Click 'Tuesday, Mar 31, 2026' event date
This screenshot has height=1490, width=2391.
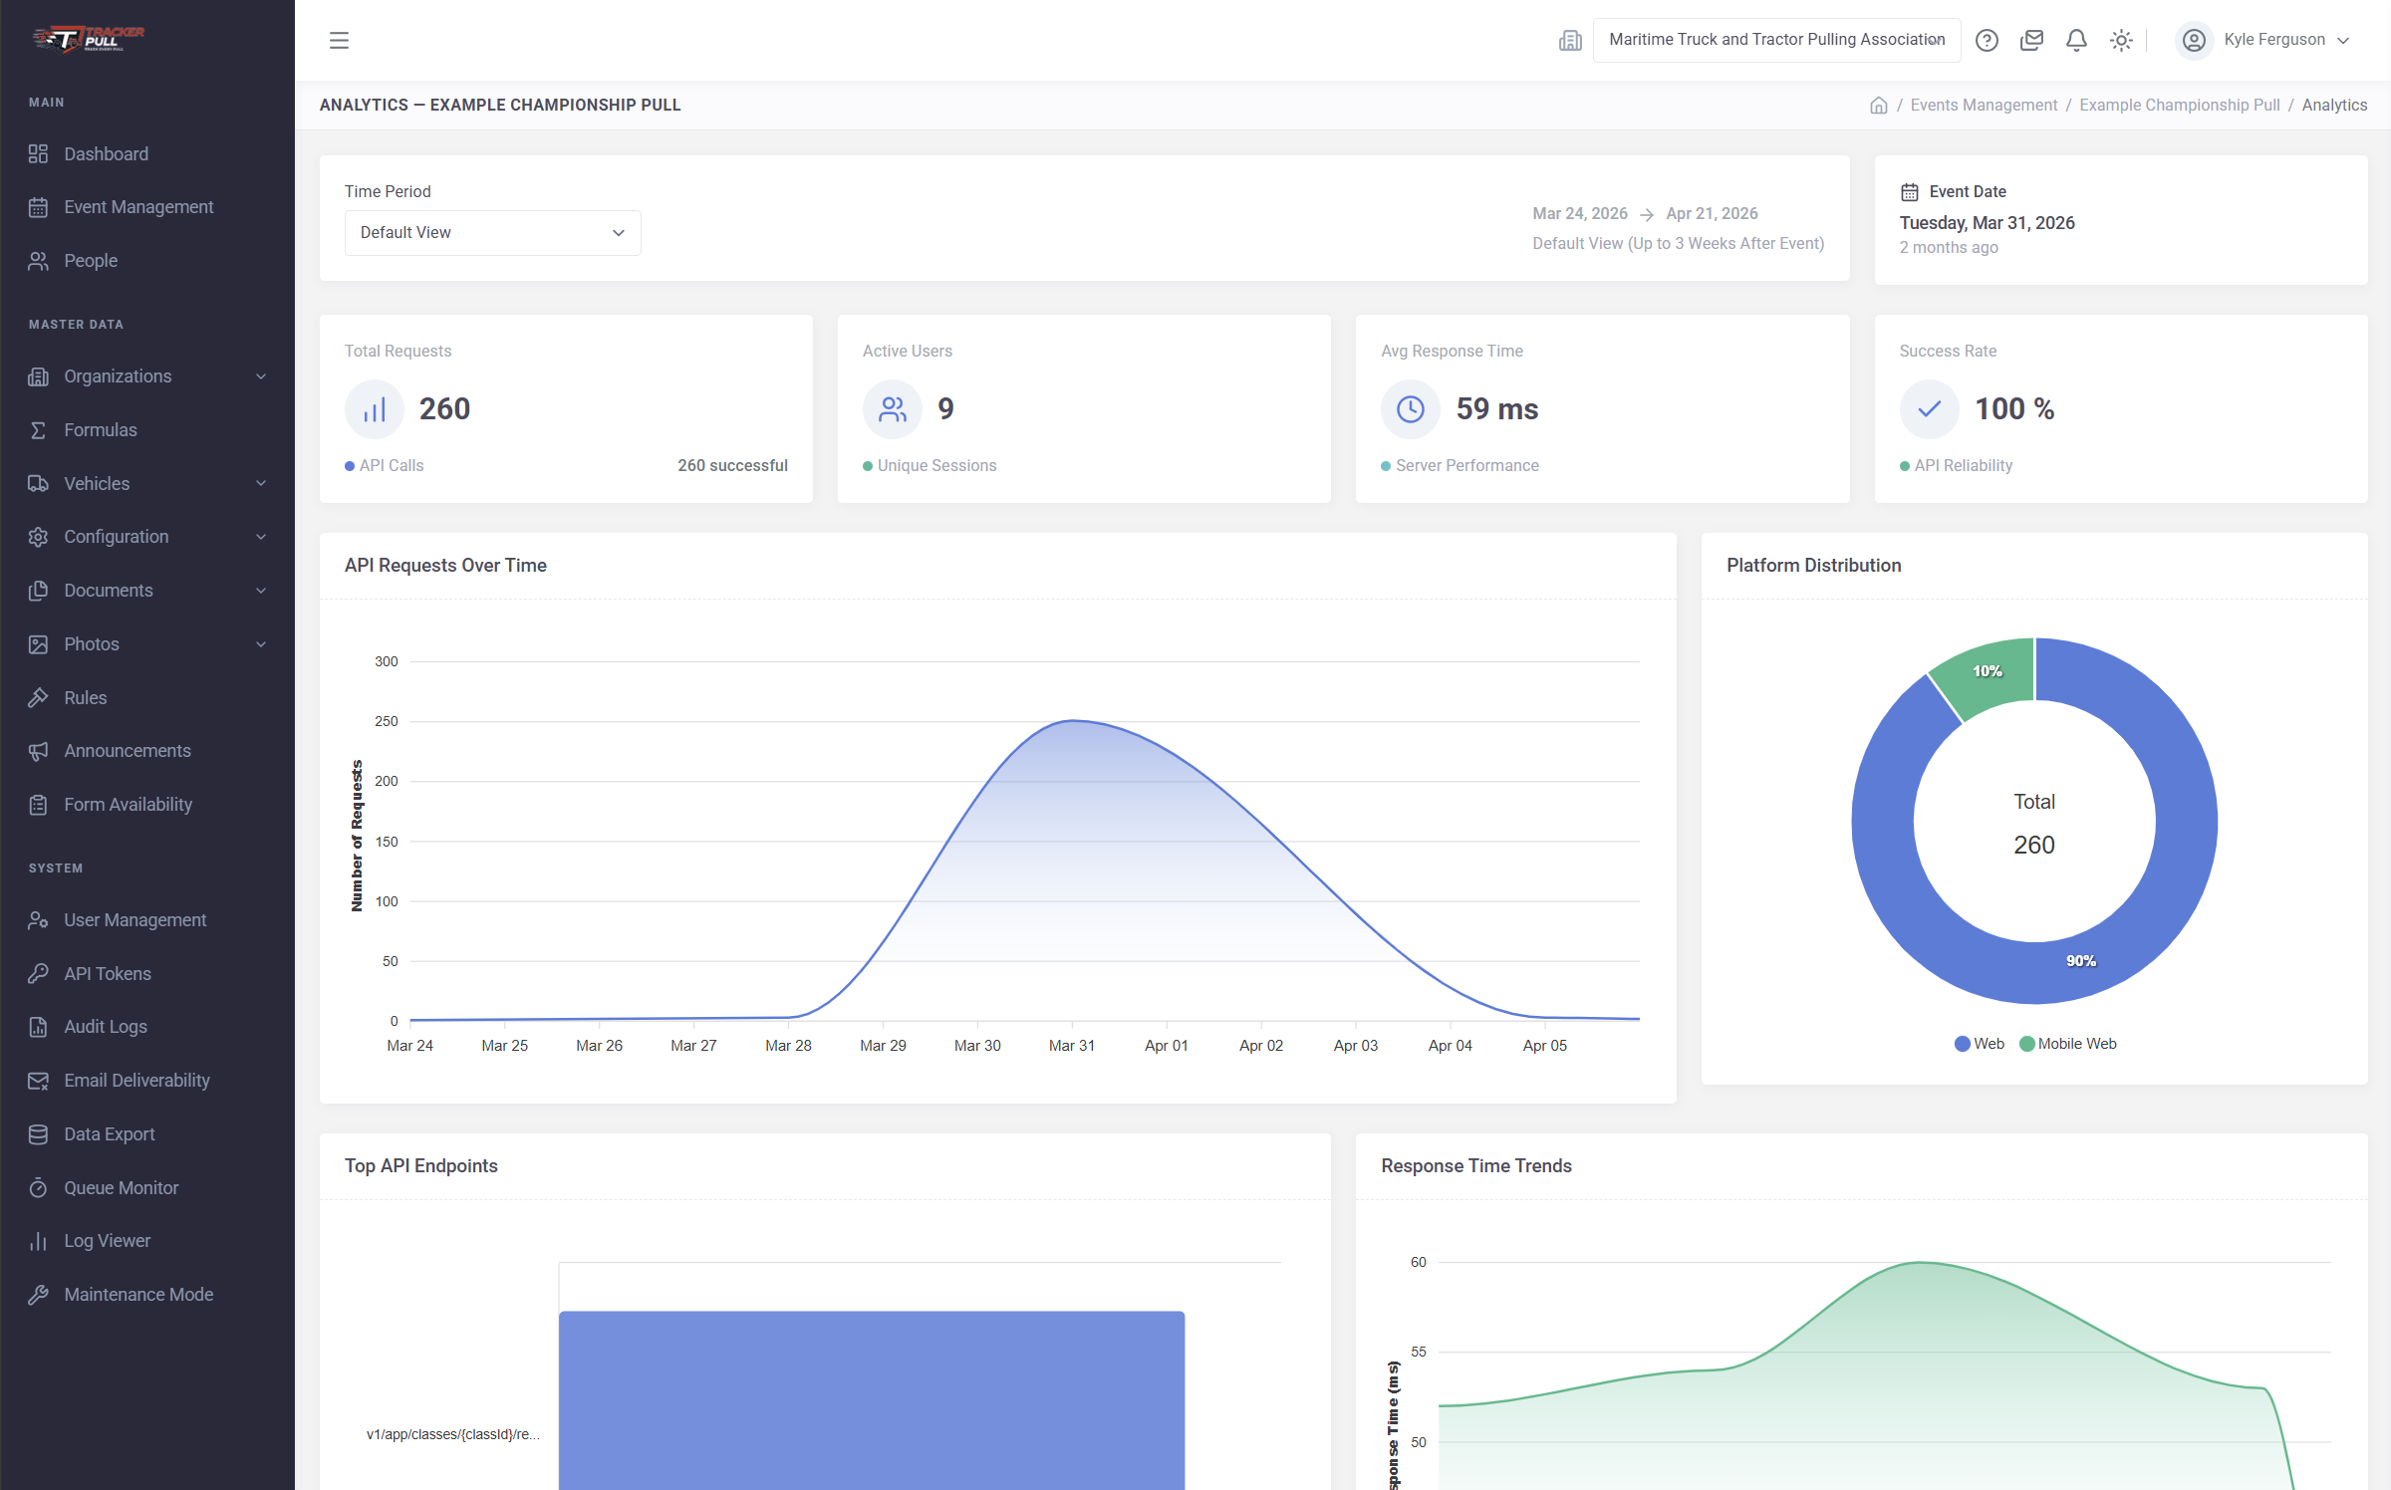coord(1987,223)
